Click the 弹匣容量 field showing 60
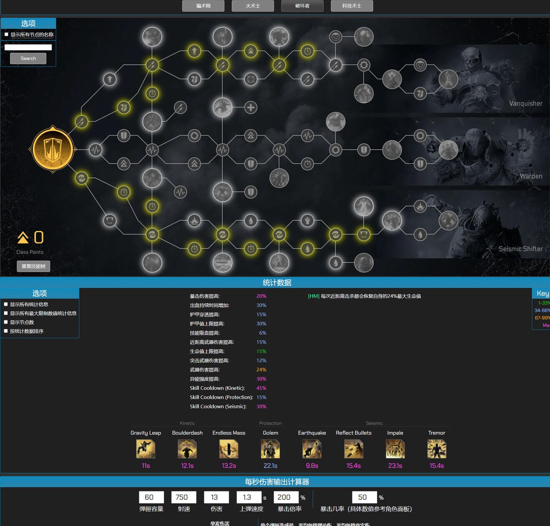The image size is (550, 526). 151,497
